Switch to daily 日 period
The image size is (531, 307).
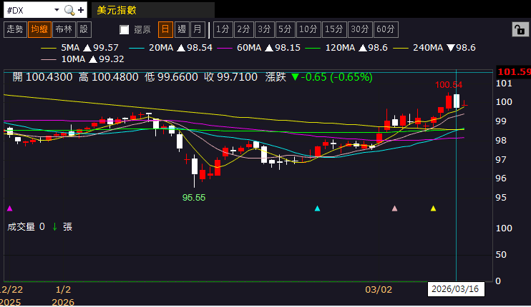click(165, 29)
